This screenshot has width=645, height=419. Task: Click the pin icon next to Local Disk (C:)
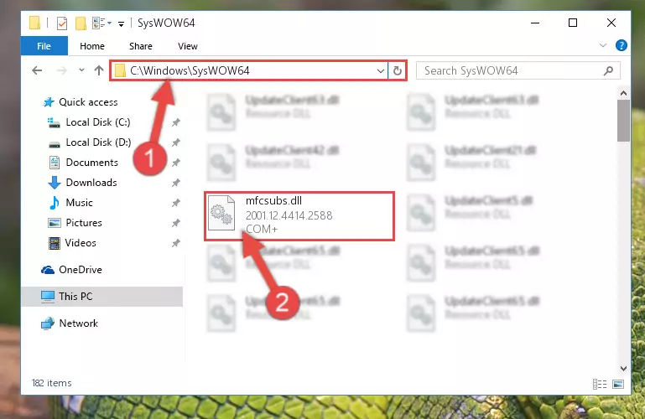coord(175,122)
